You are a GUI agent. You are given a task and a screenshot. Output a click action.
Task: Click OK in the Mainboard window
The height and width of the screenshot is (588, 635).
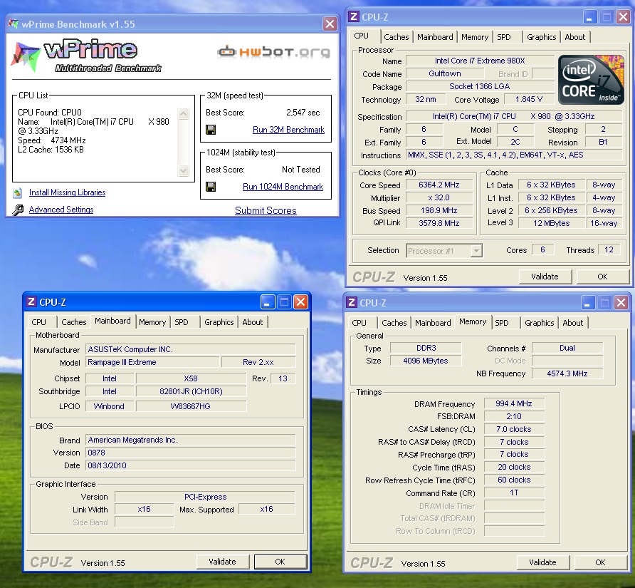click(280, 562)
